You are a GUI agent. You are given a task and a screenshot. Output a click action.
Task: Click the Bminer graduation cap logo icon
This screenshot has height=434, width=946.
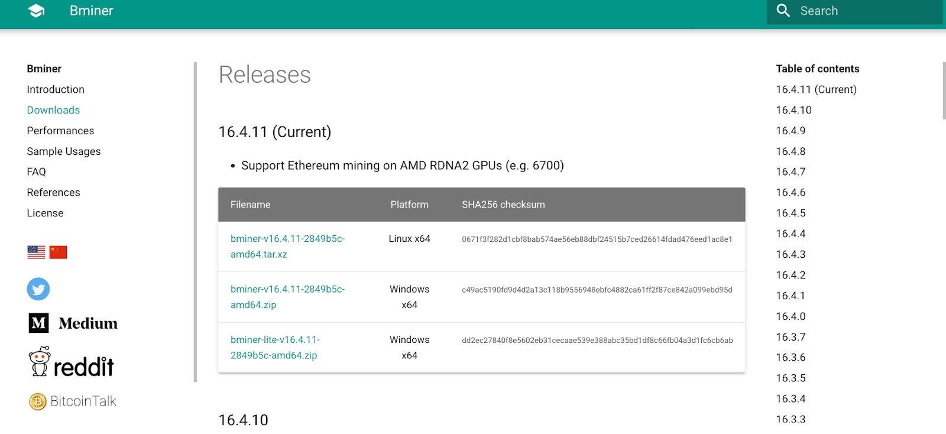(37, 11)
